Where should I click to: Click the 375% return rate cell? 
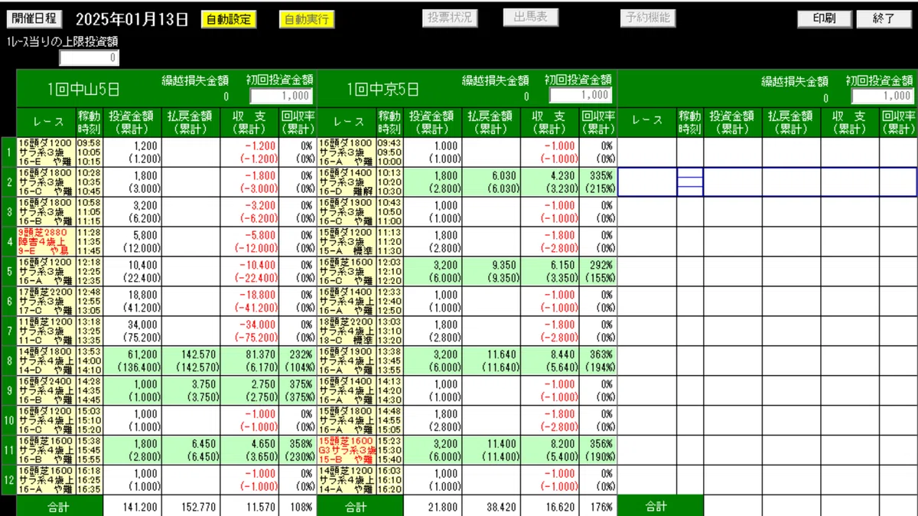click(298, 391)
